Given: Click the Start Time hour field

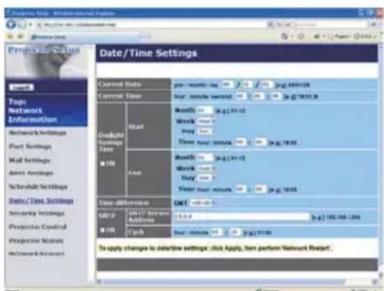Looking at the screenshot, I should 240,142.
